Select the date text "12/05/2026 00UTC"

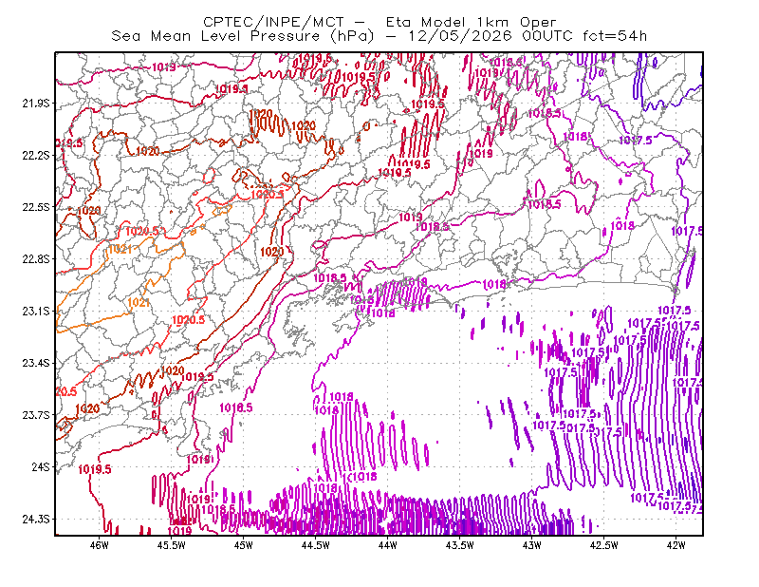point(491,36)
